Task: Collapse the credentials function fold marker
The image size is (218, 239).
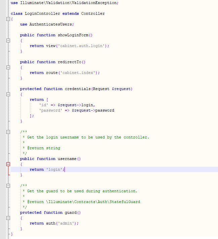Action: (x=8, y=94)
